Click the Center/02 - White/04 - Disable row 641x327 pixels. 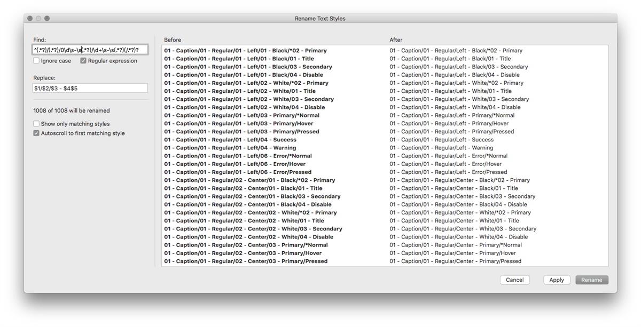(248, 237)
